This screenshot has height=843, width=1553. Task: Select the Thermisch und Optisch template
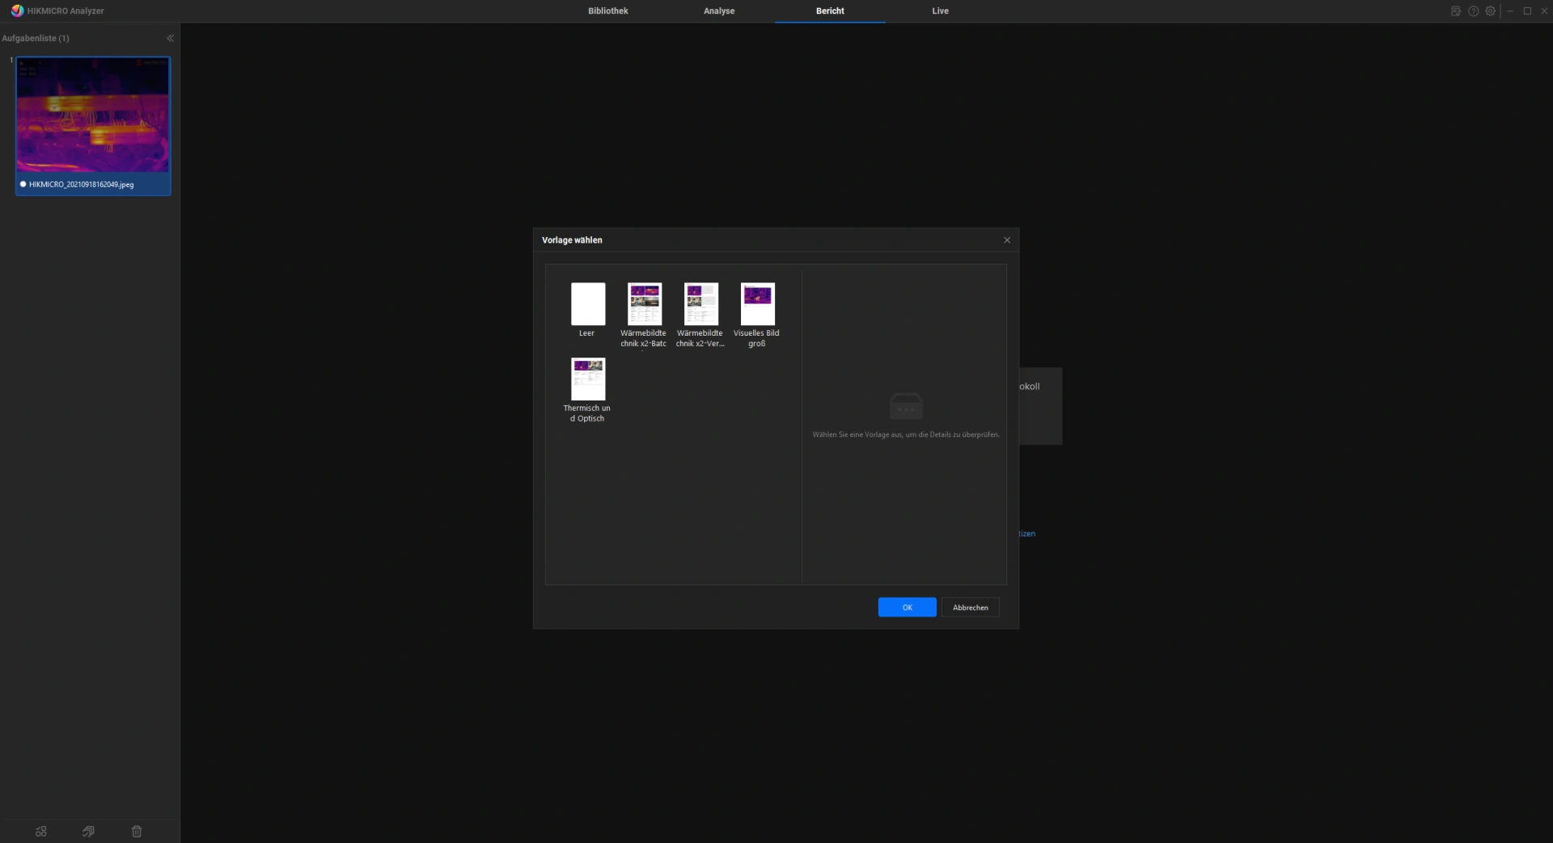[x=588, y=380]
